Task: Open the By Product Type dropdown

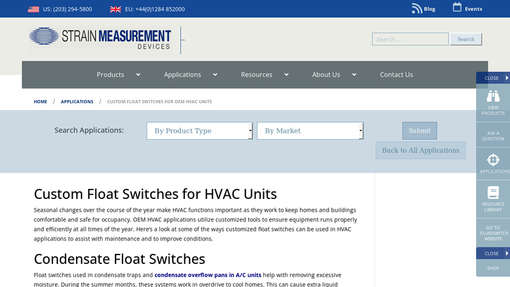Action: pos(200,131)
